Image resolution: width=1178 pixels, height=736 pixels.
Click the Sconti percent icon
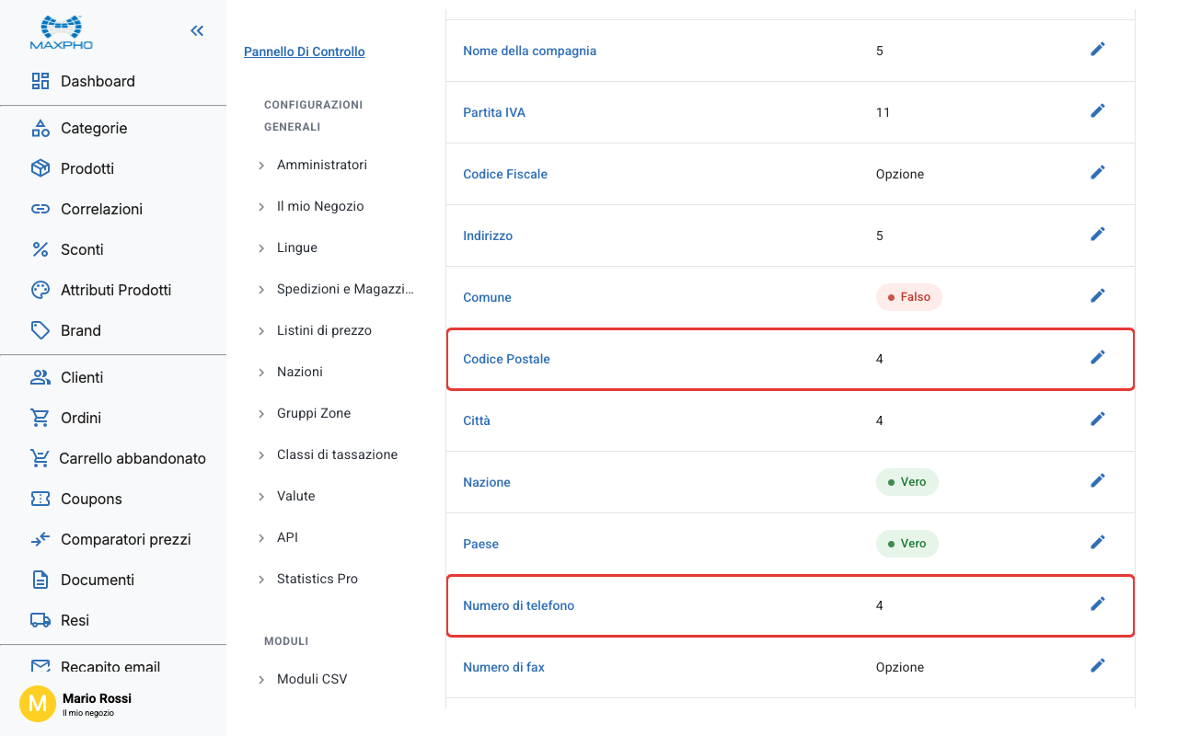click(x=40, y=249)
